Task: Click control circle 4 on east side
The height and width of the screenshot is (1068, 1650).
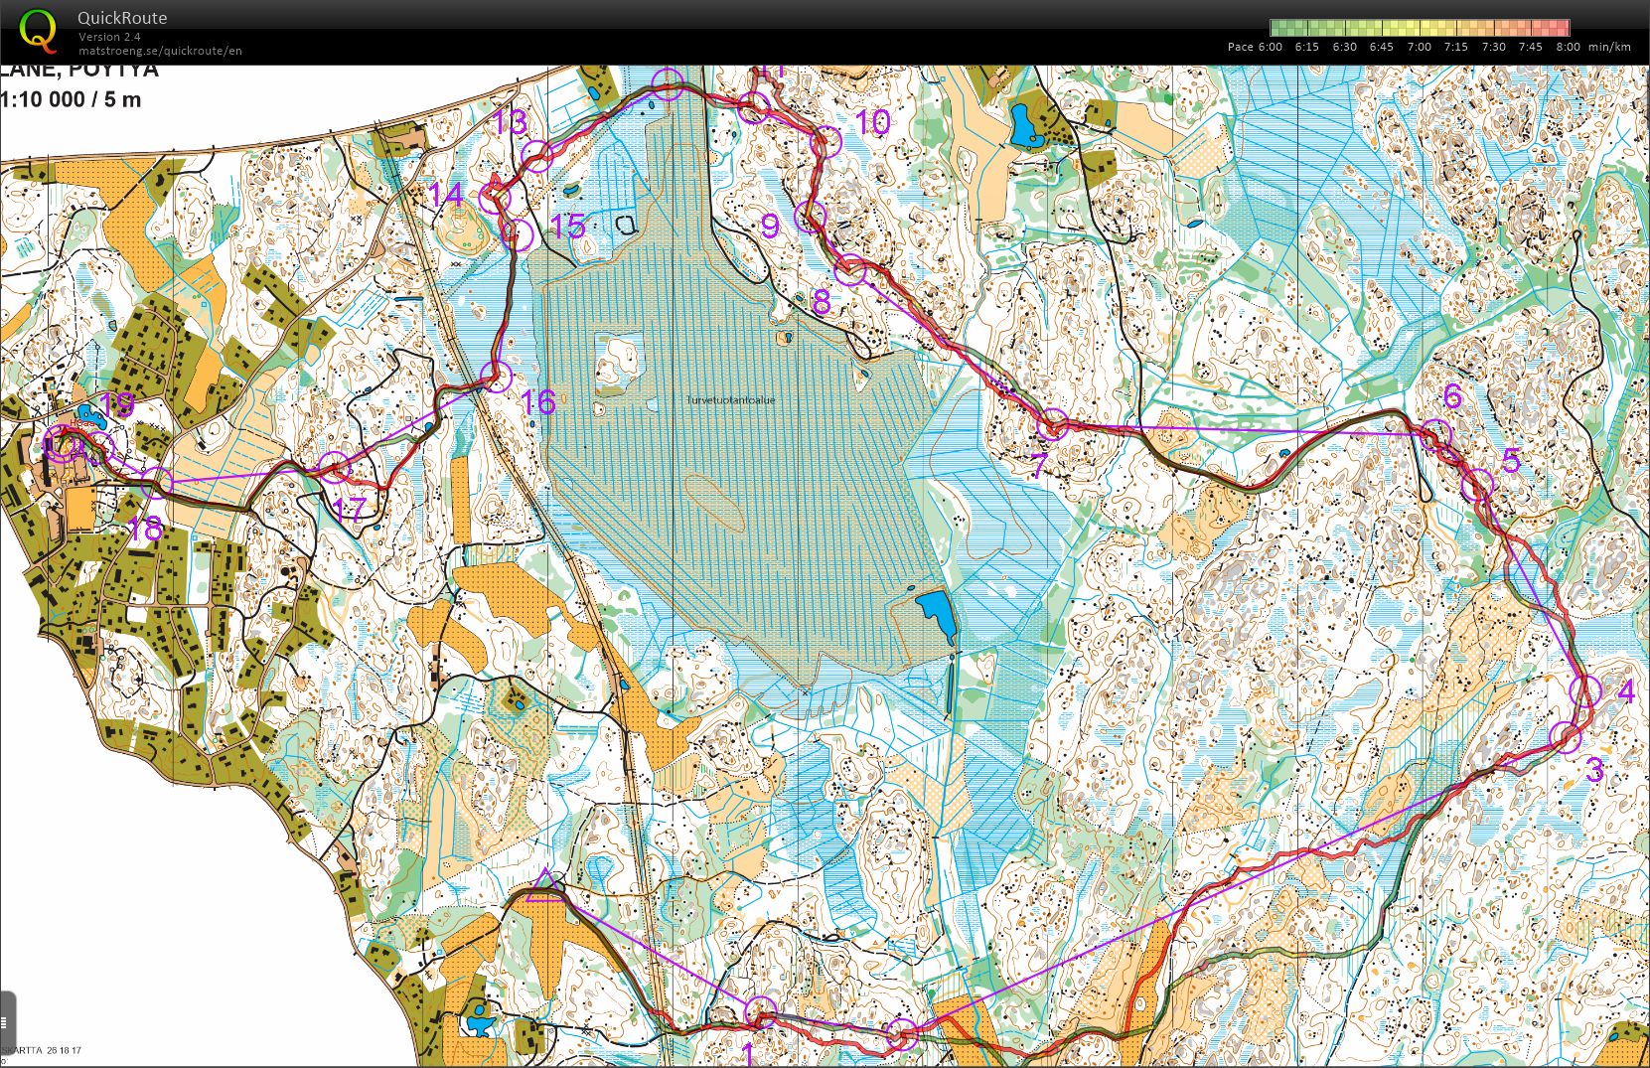Action: 1586,689
